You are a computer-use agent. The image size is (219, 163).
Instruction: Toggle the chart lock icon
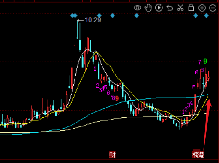click(191, 8)
